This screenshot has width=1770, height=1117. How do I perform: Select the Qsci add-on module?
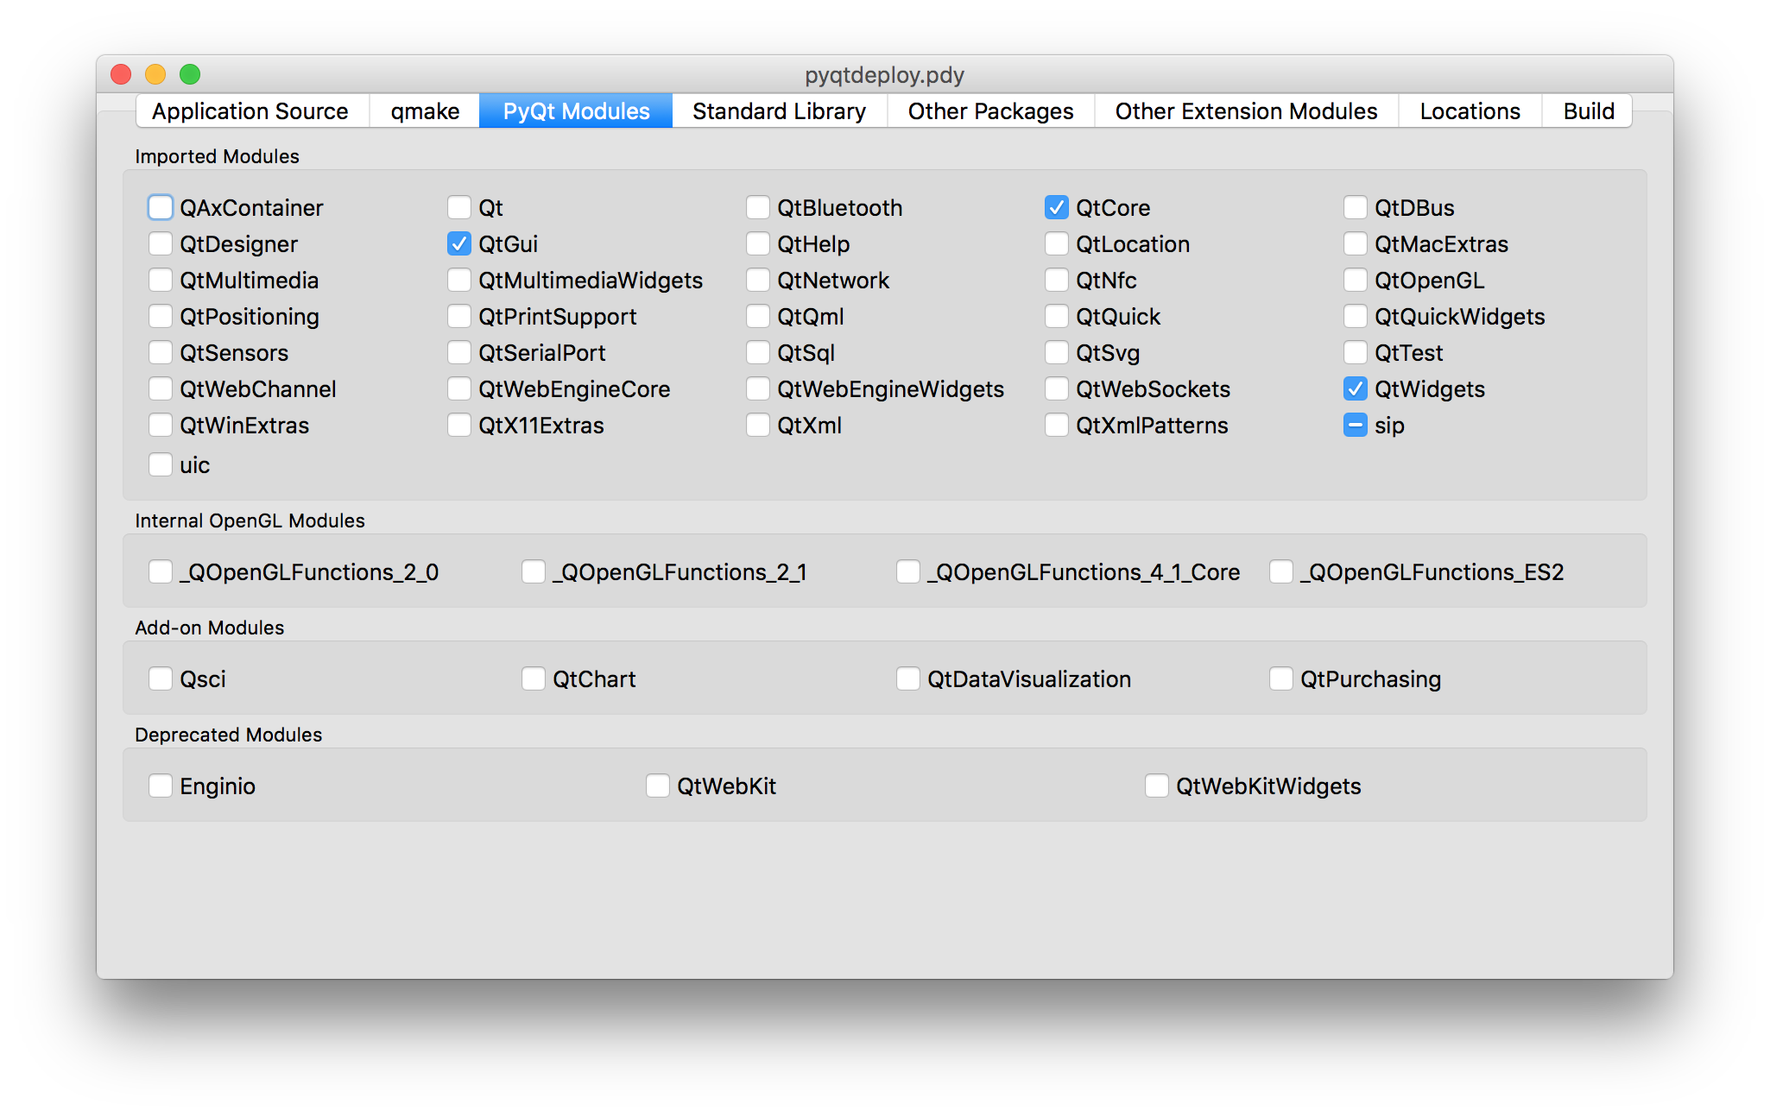click(x=161, y=679)
